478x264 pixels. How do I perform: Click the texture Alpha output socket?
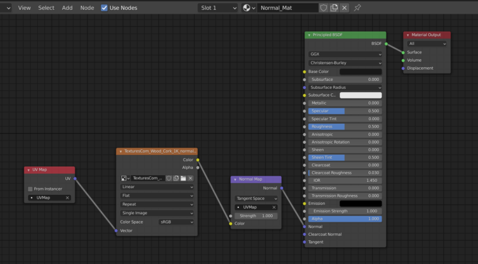198,167
